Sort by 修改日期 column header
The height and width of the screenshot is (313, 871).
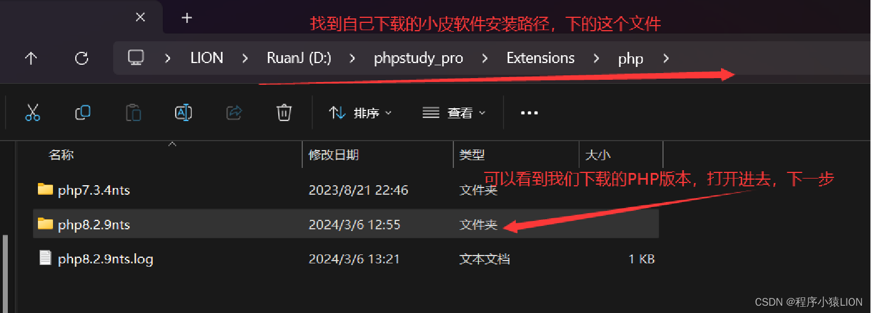(x=333, y=155)
